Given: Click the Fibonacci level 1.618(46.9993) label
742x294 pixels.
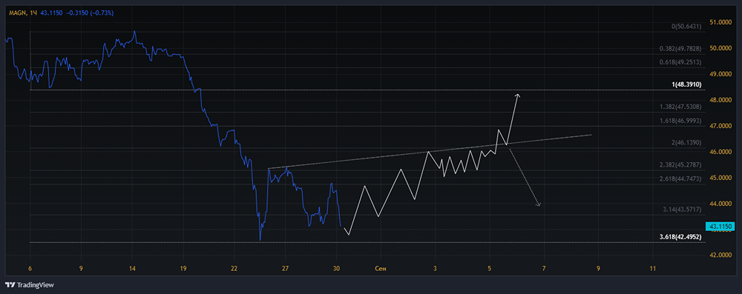Looking at the screenshot, I should (680, 121).
